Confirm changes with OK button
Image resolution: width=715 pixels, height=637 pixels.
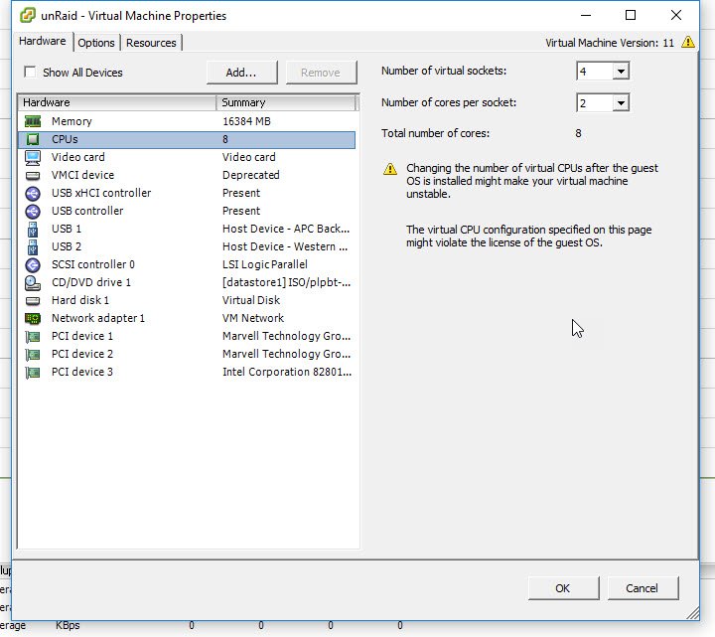point(563,588)
